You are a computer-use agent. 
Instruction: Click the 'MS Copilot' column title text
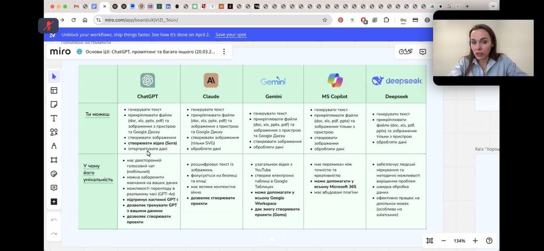334,96
